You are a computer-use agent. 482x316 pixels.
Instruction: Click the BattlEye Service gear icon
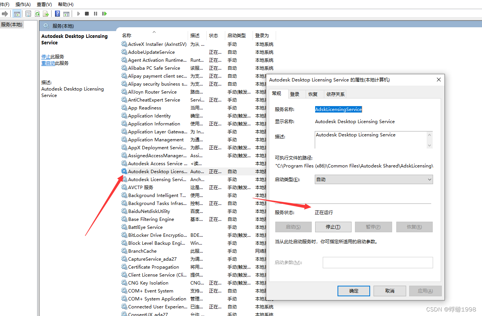(124, 227)
